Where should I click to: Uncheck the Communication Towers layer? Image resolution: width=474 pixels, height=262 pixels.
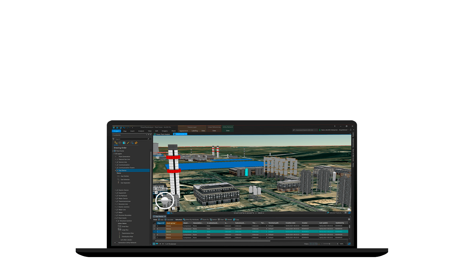pyautogui.click(x=117, y=168)
